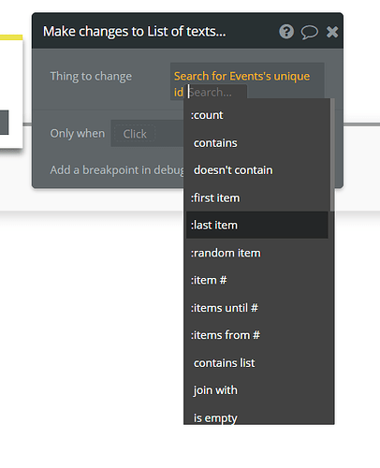
Task: Click the dropdown list scrollbar
Action: point(332,155)
